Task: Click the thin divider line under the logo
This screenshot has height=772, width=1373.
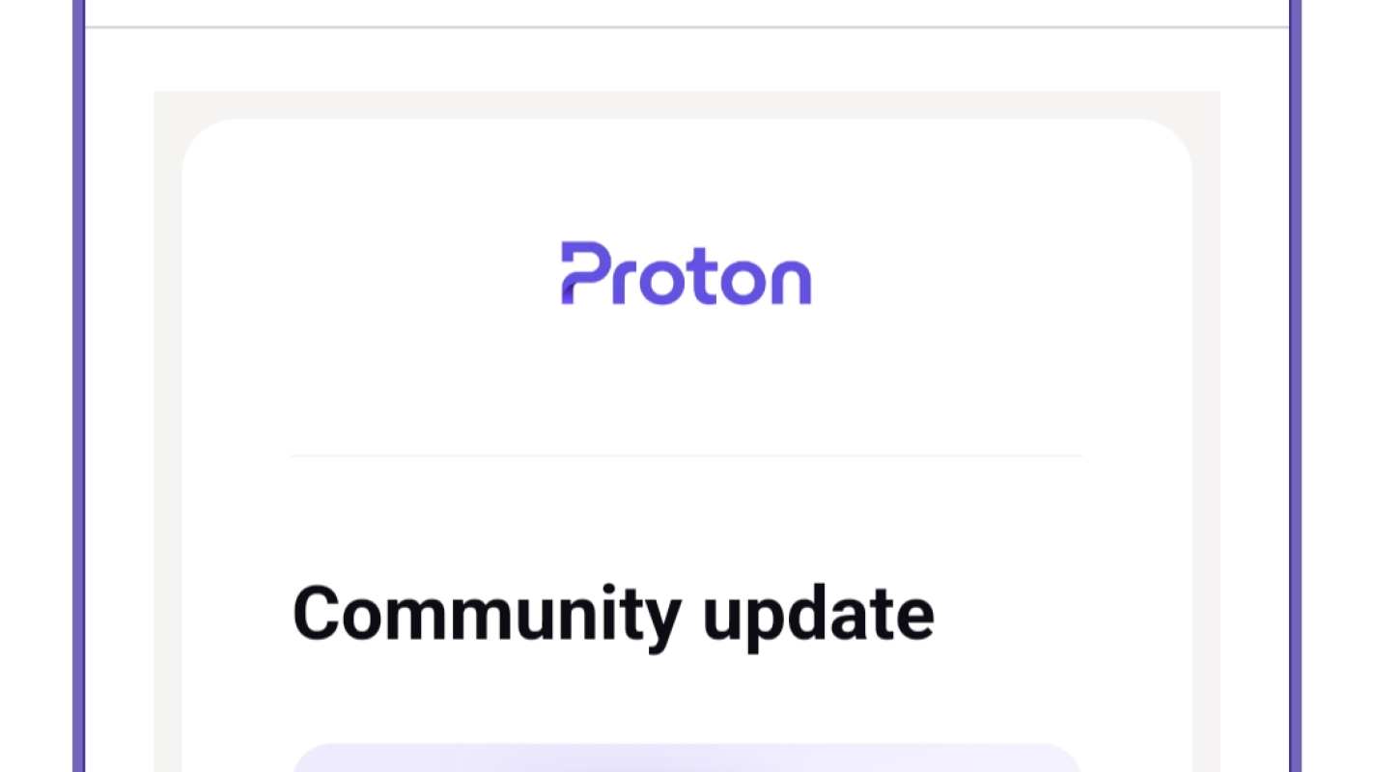Action: pyautogui.click(x=686, y=455)
